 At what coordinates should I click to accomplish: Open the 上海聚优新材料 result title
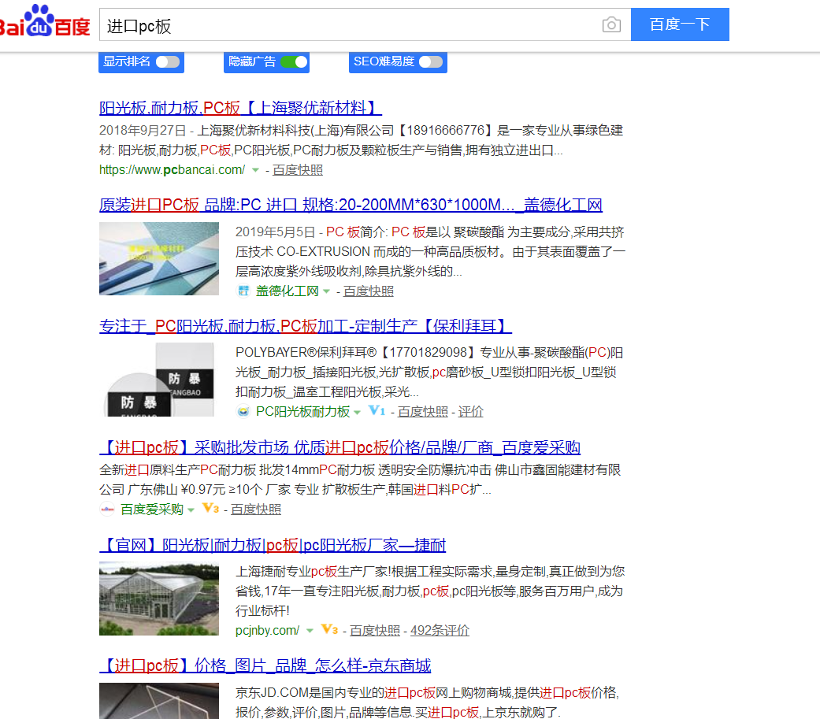point(240,108)
